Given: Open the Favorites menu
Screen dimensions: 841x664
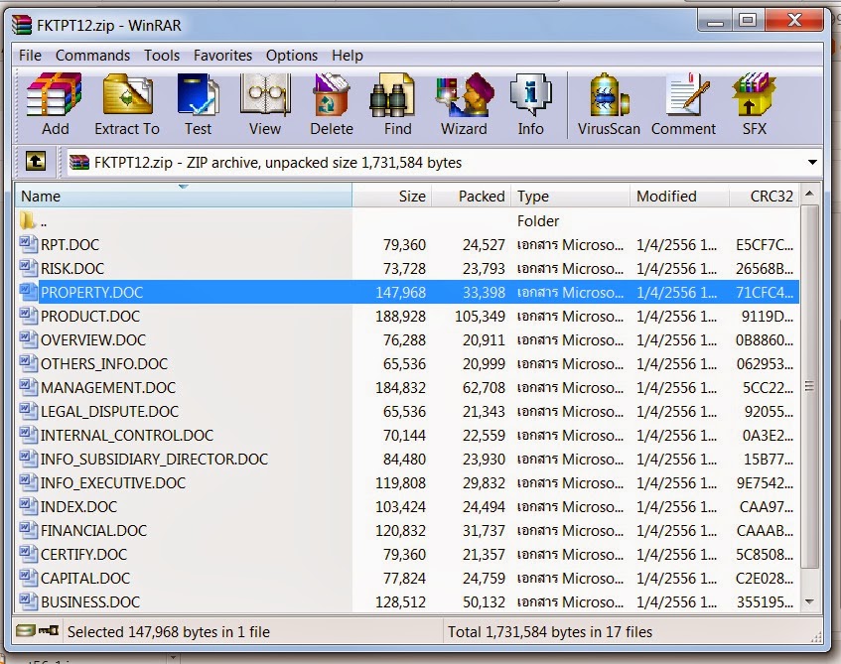Looking at the screenshot, I should (x=222, y=56).
